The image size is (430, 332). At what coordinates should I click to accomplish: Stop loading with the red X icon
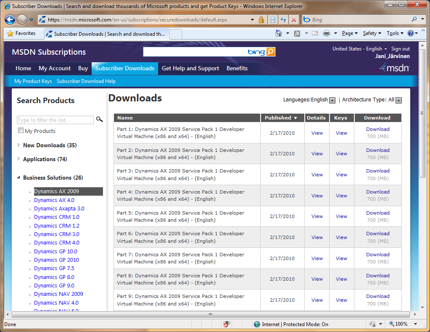294,19
